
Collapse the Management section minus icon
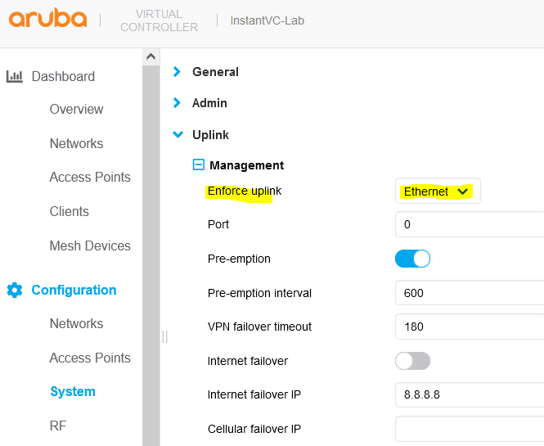[x=198, y=165]
